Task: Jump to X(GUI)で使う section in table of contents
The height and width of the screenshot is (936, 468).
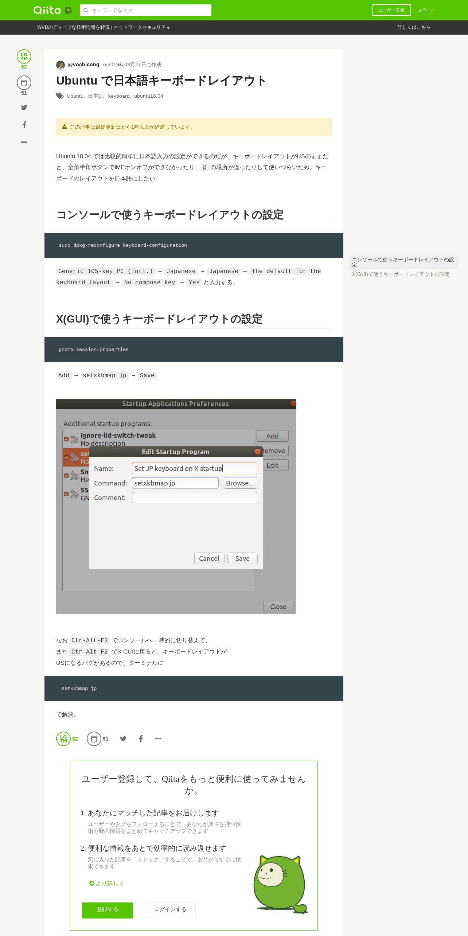Action: pyautogui.click(x=401, y=274)
